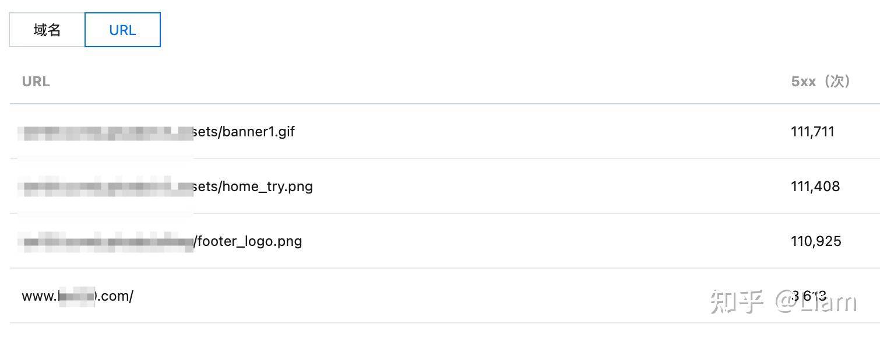Open the sets/home_try.png URL entry

point(252,186)
